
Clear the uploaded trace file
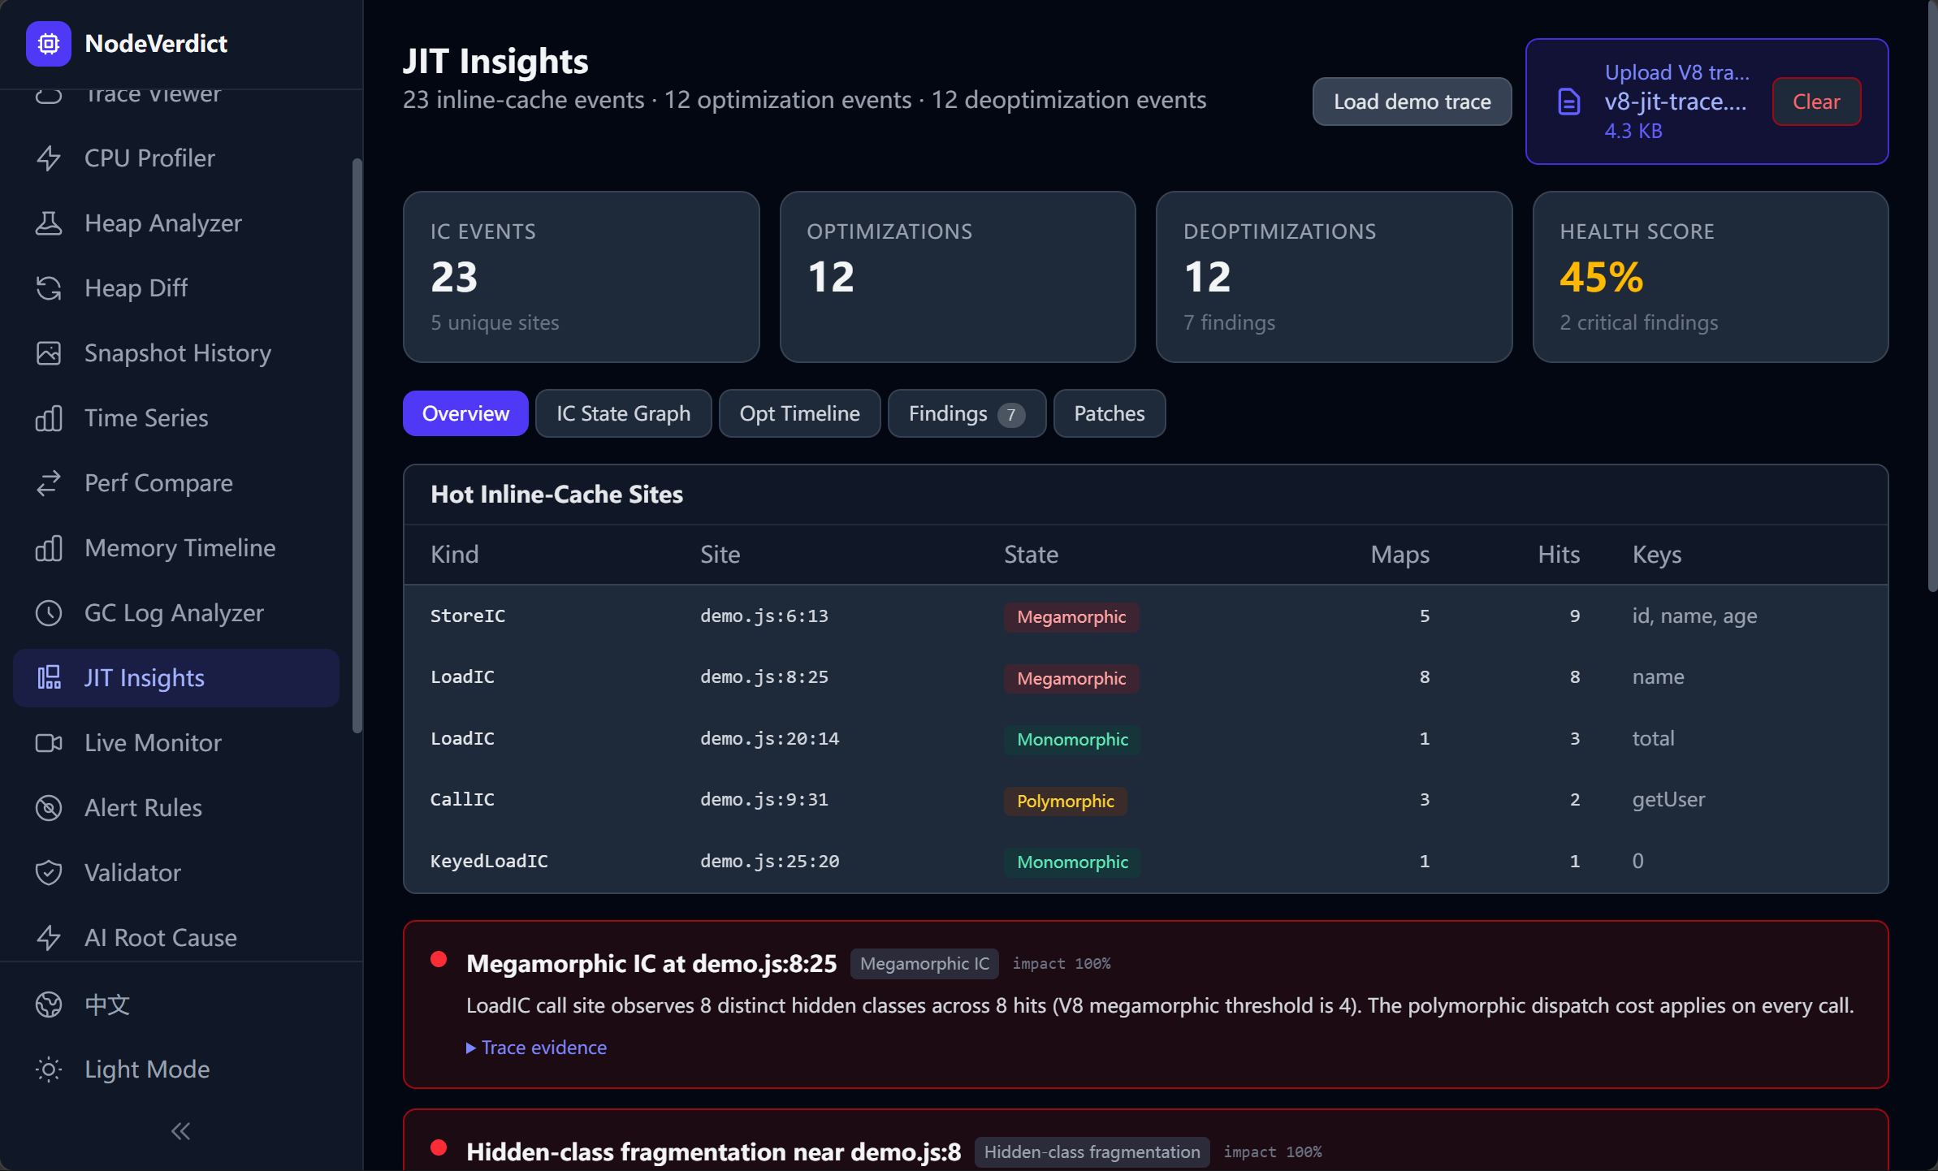click(1816, 102)
